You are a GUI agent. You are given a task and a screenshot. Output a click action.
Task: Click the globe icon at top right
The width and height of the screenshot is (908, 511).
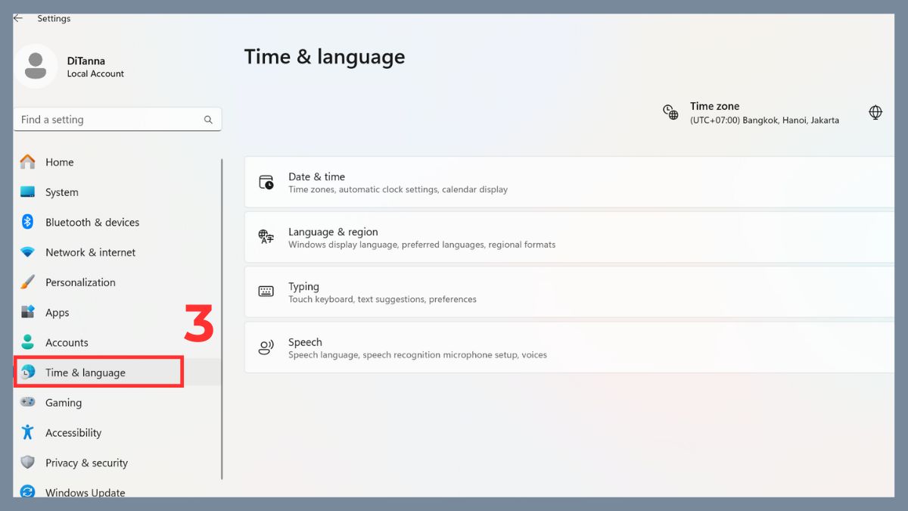coord(875,113)
